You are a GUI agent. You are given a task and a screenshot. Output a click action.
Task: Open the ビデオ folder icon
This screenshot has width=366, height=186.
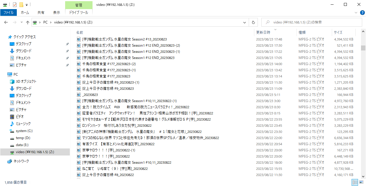12,117
